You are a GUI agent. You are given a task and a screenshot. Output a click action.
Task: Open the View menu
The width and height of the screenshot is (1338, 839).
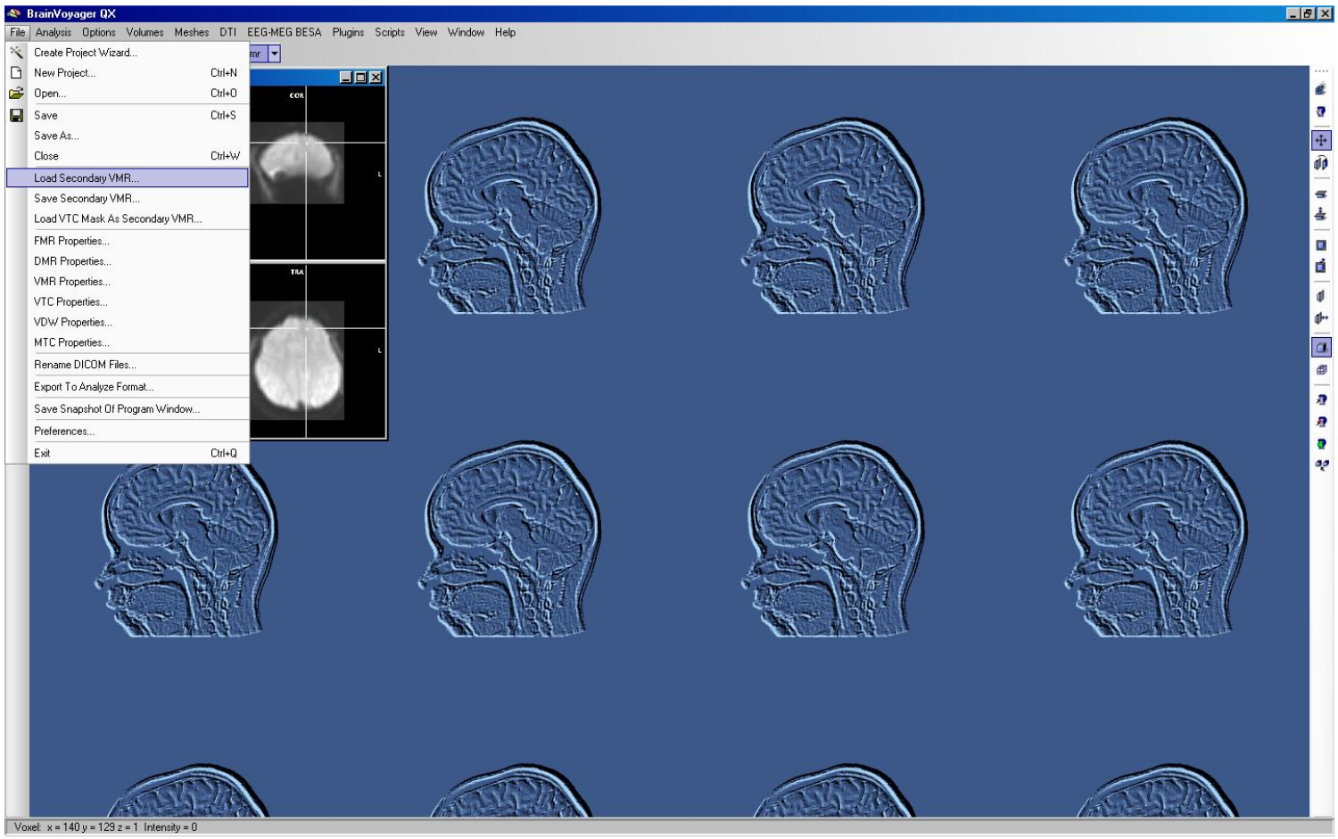click(x=426, y=32)
